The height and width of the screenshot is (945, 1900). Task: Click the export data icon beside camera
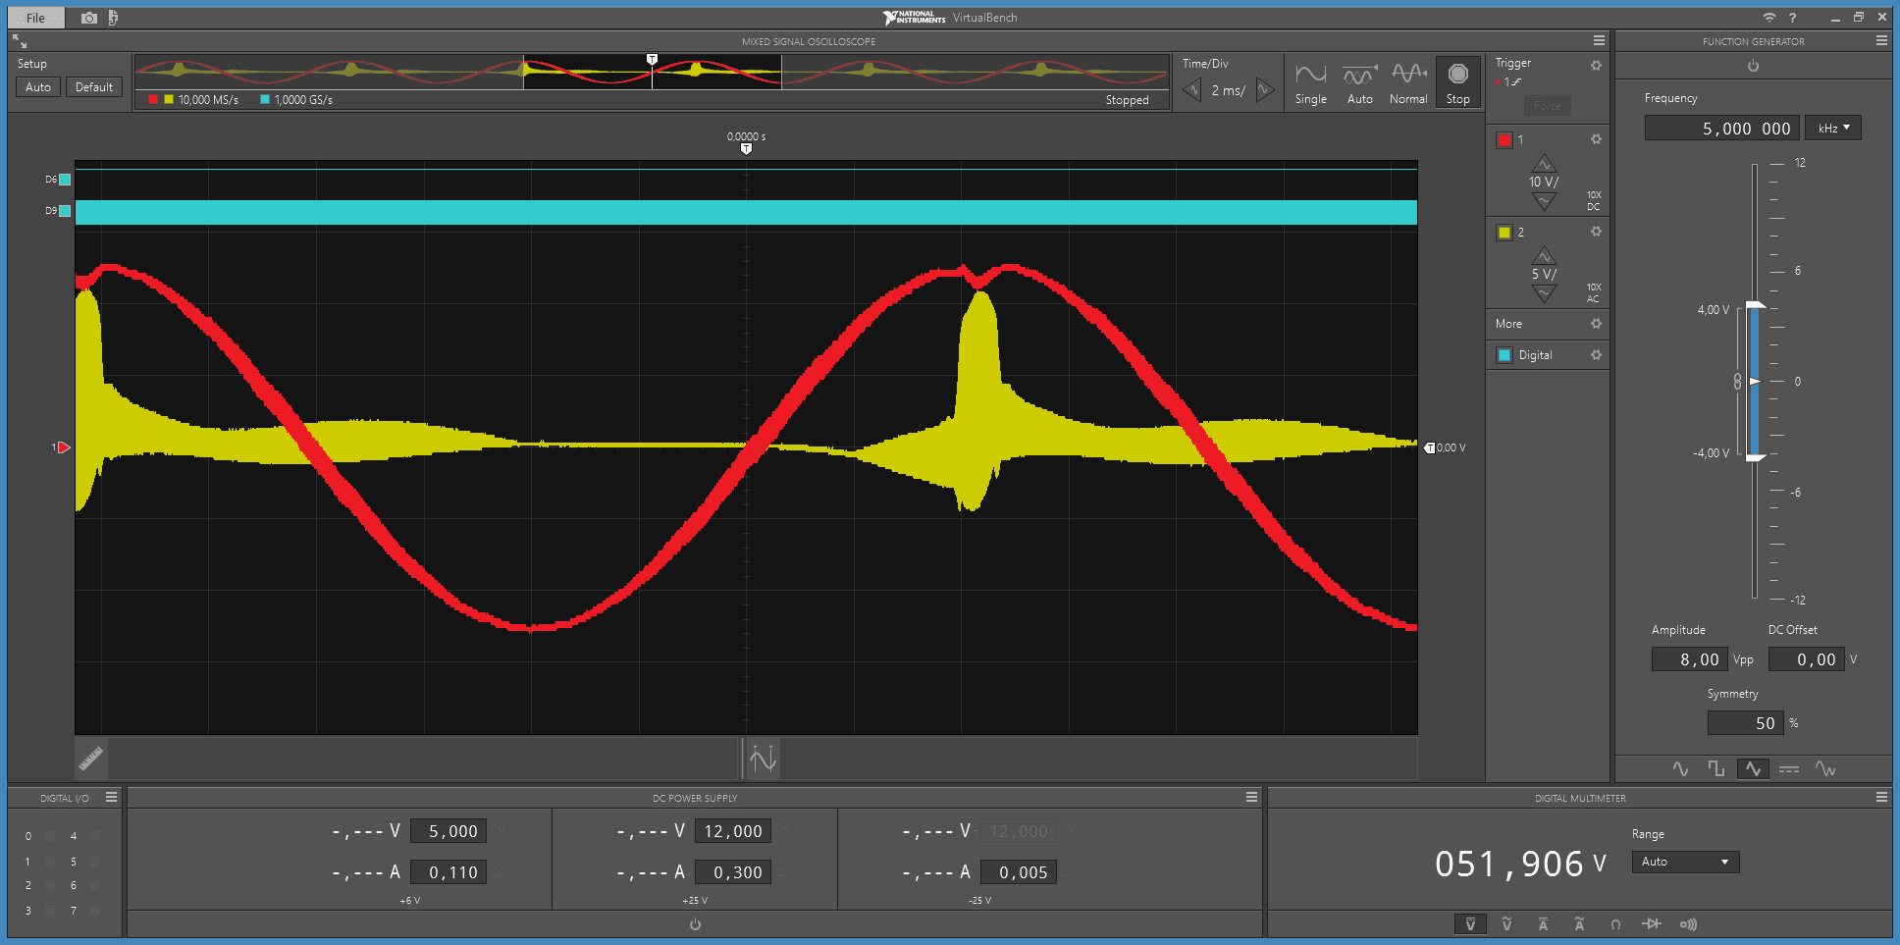pyautogui.click(x=113, y=18)
